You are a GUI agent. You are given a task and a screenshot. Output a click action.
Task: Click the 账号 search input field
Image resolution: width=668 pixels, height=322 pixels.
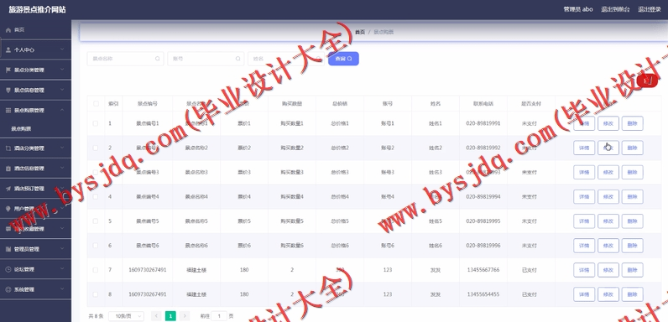[x=206, y=59]
